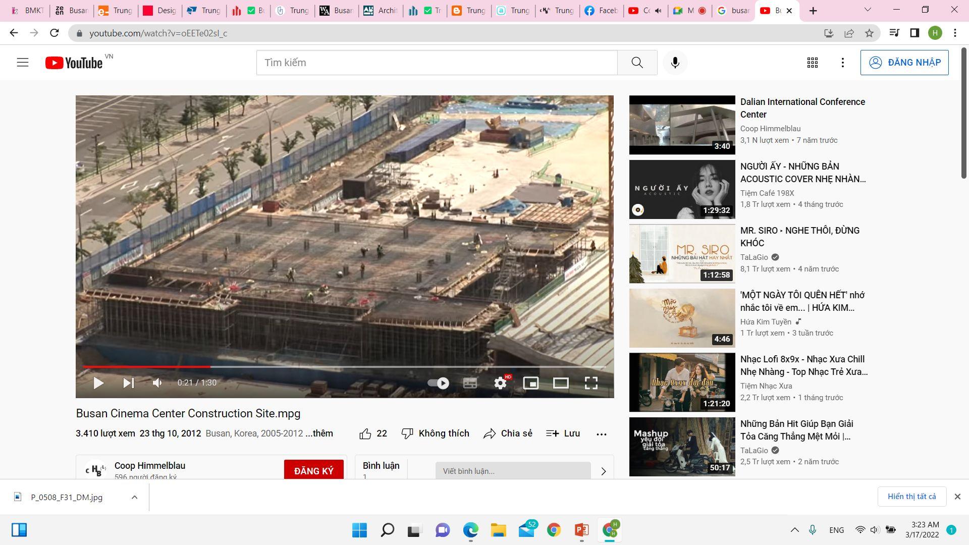The width and height of the screenshot is (969, 545).
Task: Open video settings gear icon
Action: [x=500, y=383]
